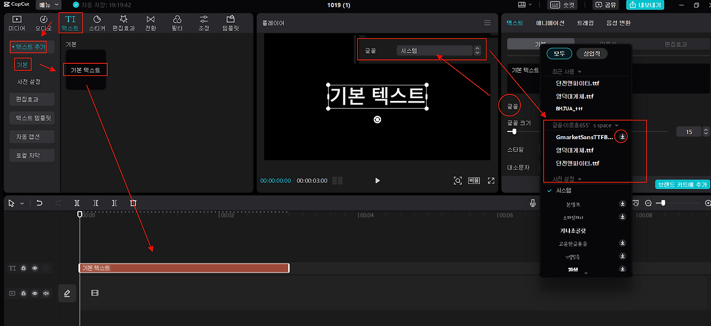Click the player focus/capture frame icon
The image size is (711, 326).
(x=458, y=180)
